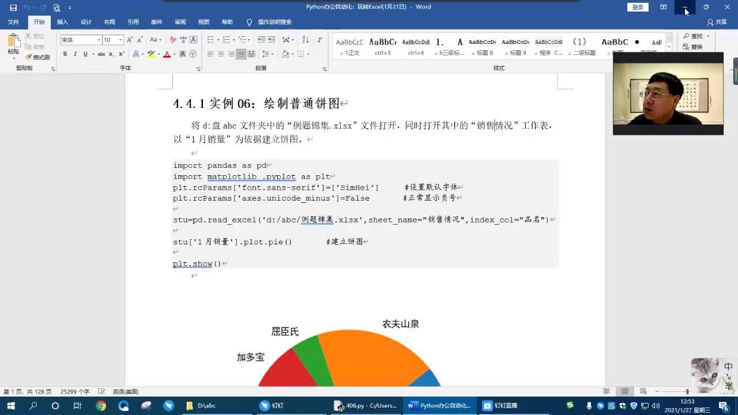738x415 pixels.
Task: Toggle italic formatting
Action: pyautogui.click(x=75, y=54)
